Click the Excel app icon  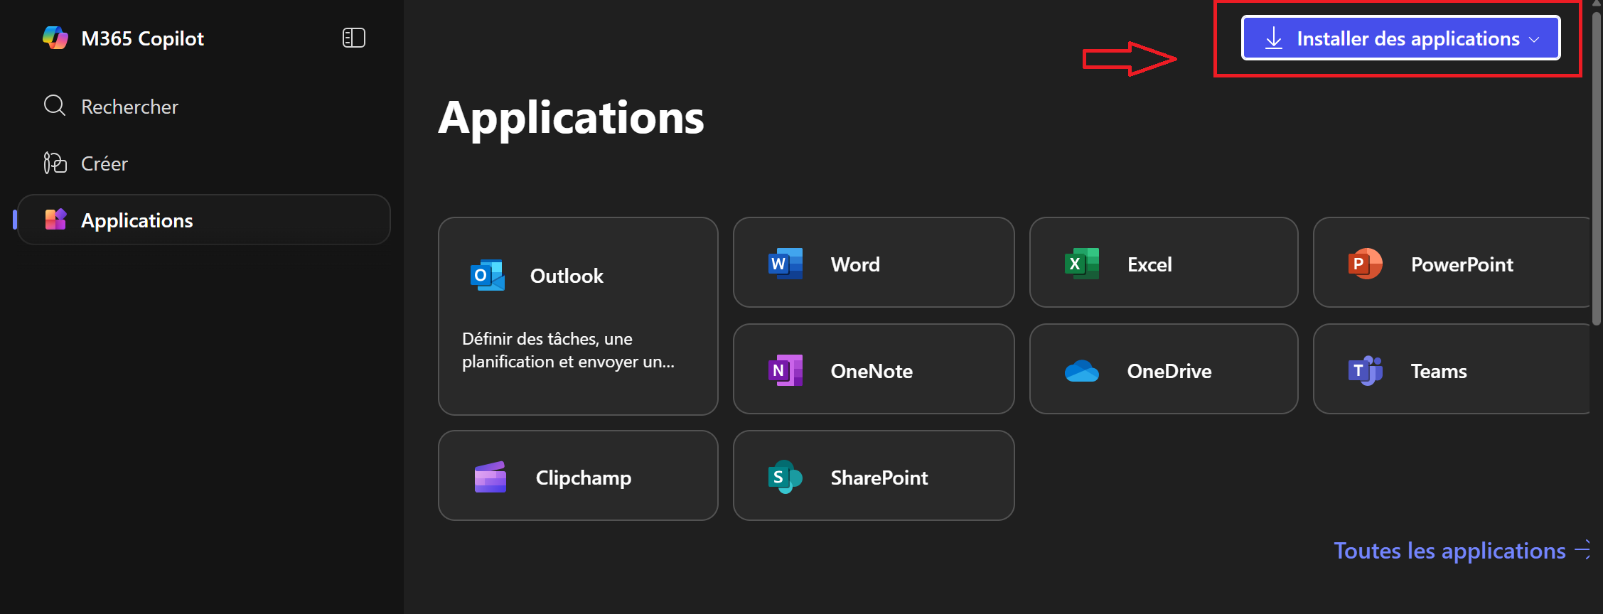coord(1082,264)
